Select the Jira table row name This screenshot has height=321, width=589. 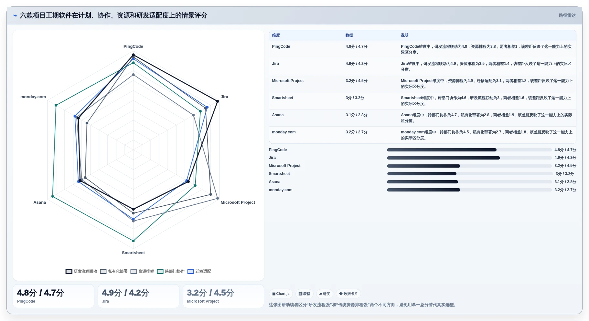point(275,64)
